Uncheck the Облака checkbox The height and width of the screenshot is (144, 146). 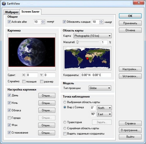point(9,110)
